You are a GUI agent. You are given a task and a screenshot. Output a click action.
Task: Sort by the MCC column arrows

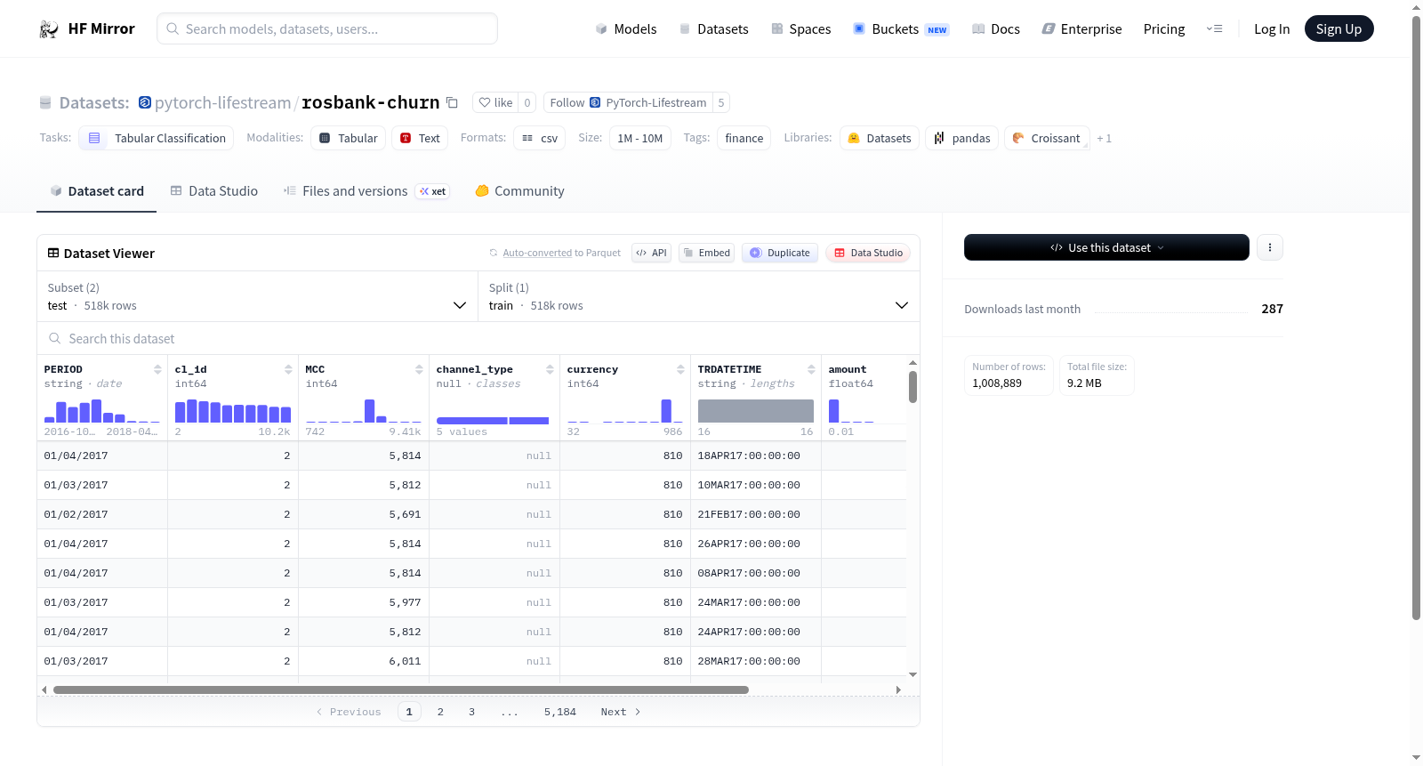click(x=419, y=369)
